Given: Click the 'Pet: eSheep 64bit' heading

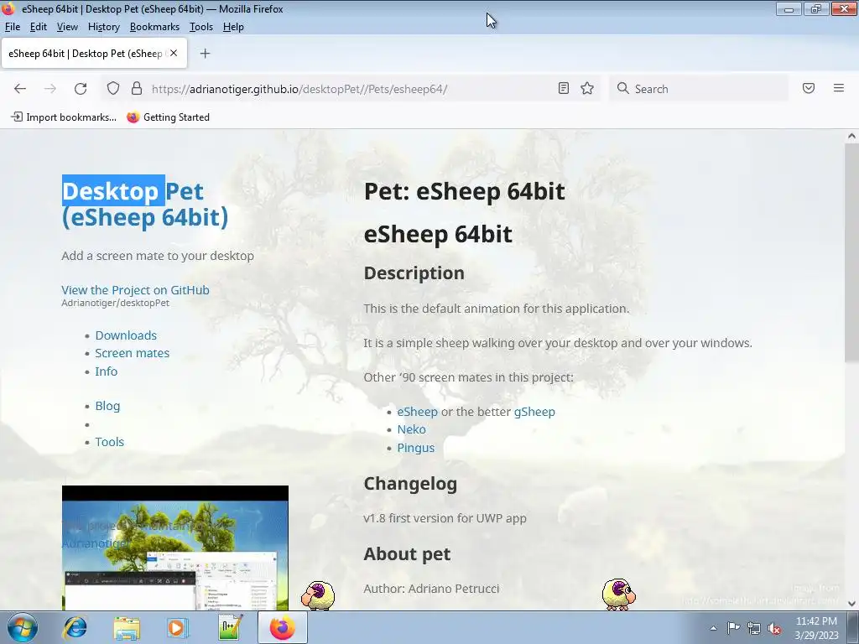Looking at the screenshot, I should [464, 191].
